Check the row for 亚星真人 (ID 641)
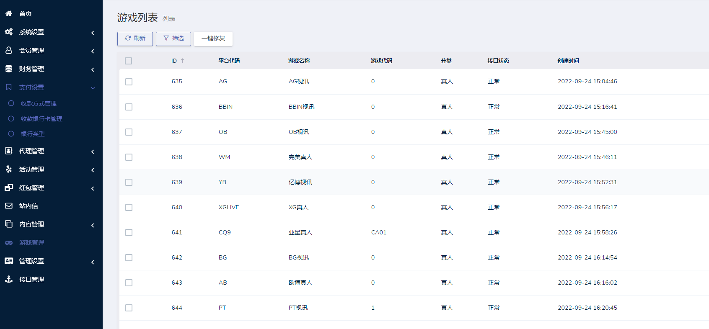This screenshot has height=329, width=709. coord(129,232)
